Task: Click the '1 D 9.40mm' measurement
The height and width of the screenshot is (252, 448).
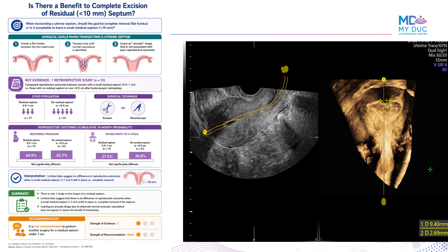Action: 434,224
